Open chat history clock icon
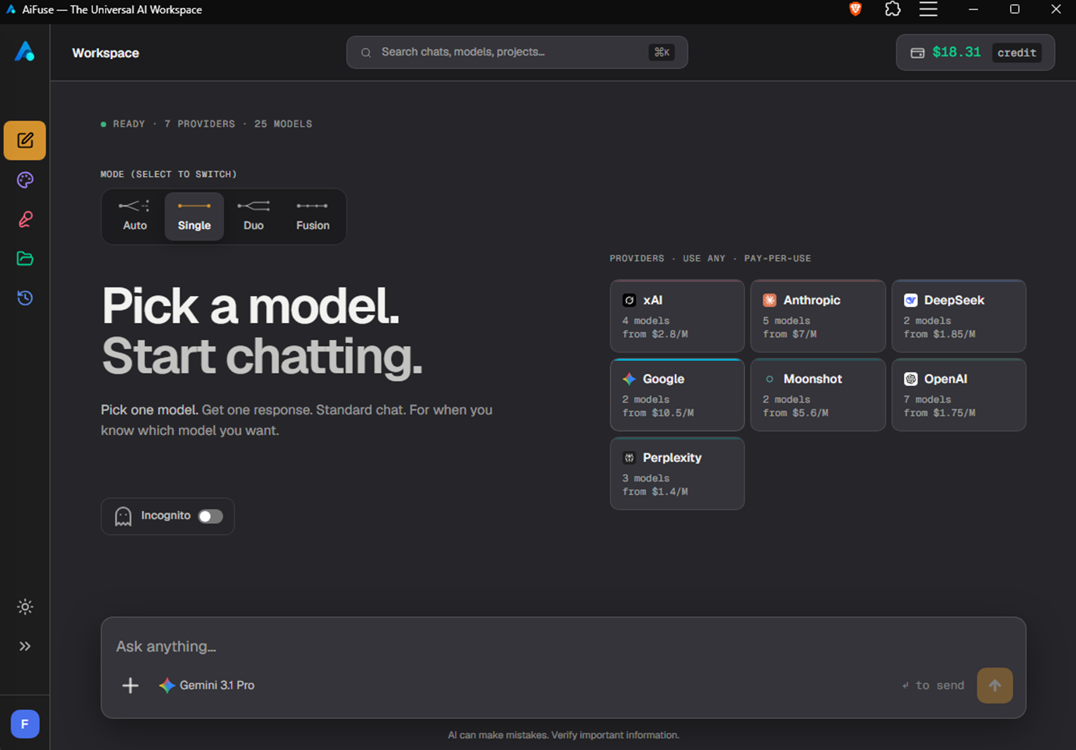1076x750 pixels. click(x=24, y=298)
